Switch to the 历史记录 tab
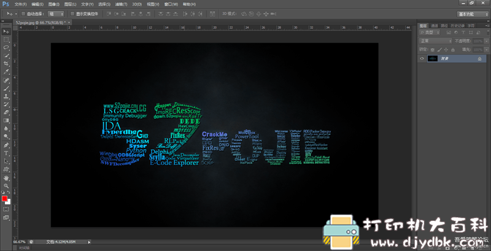This screenshot has height=251, width=491. (x=457, y=26)
